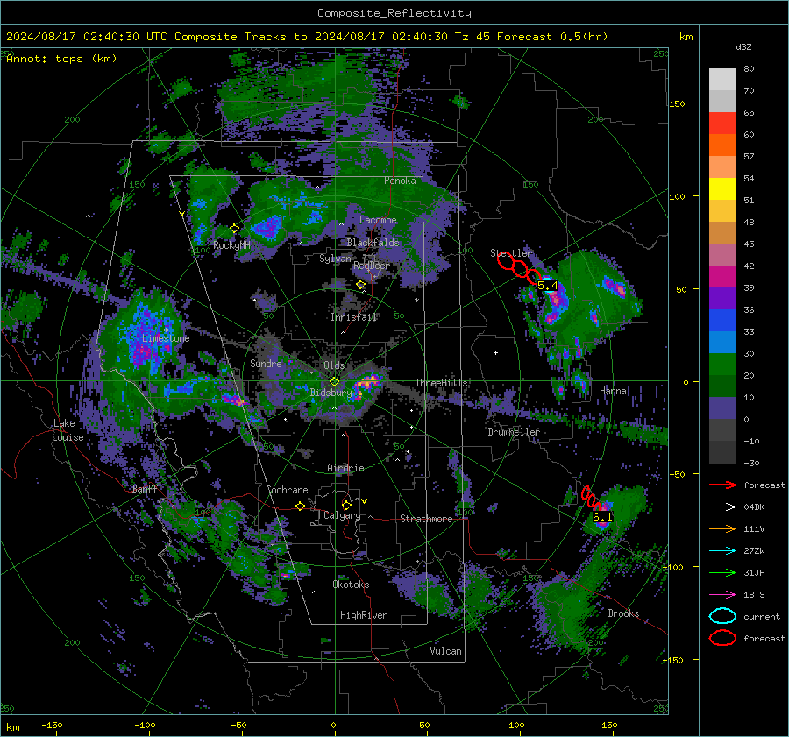This screenshot has height=737, width=789.
Task: Click the red forecast ellipse legend symbol
Action: [722, 638]
